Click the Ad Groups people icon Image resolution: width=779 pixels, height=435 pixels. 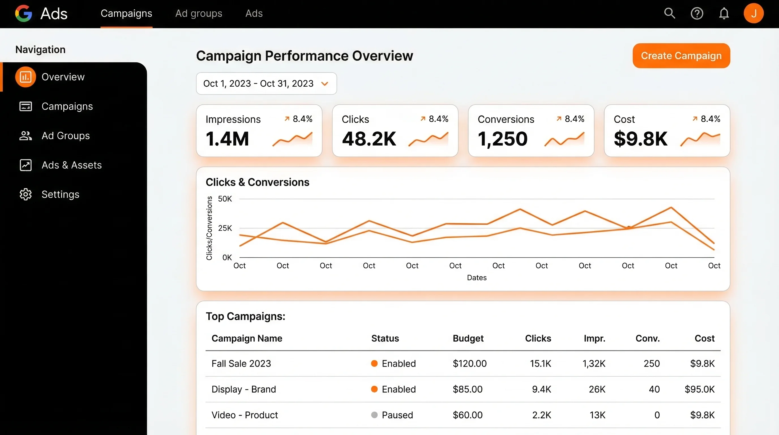(25, 136)
